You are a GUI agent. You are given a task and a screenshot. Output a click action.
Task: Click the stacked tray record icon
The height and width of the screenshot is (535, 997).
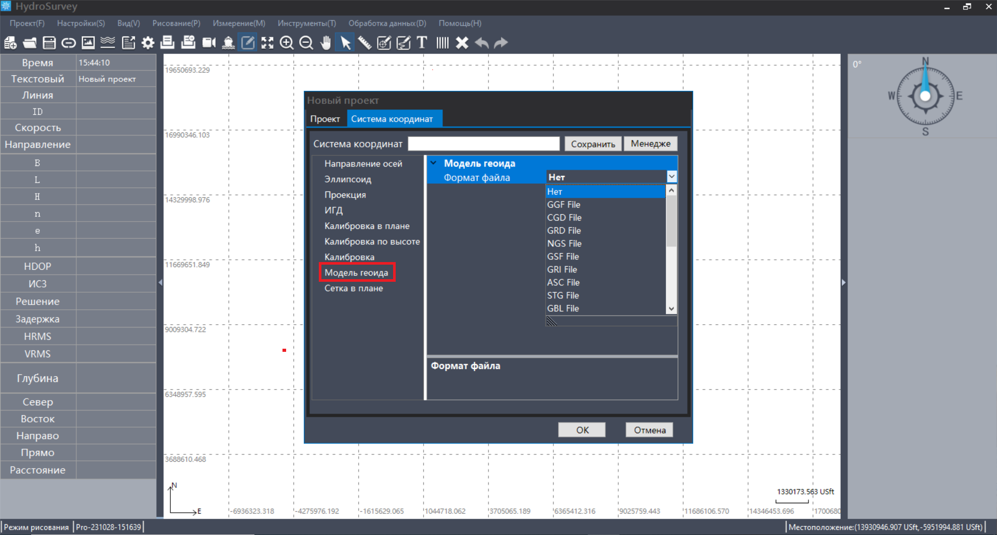click(x=167, y=43)
